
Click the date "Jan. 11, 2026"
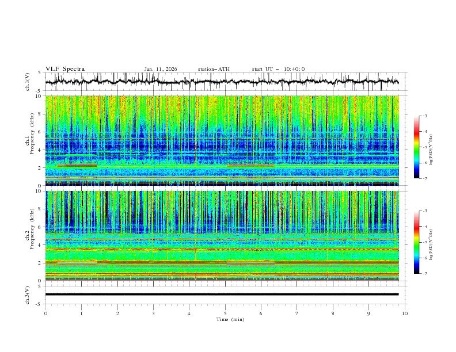[x=161, y=69]
